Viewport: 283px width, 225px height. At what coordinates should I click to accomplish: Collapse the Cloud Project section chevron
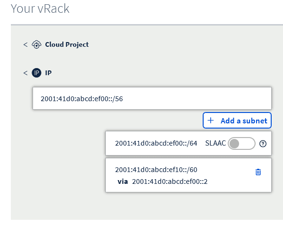26,44
